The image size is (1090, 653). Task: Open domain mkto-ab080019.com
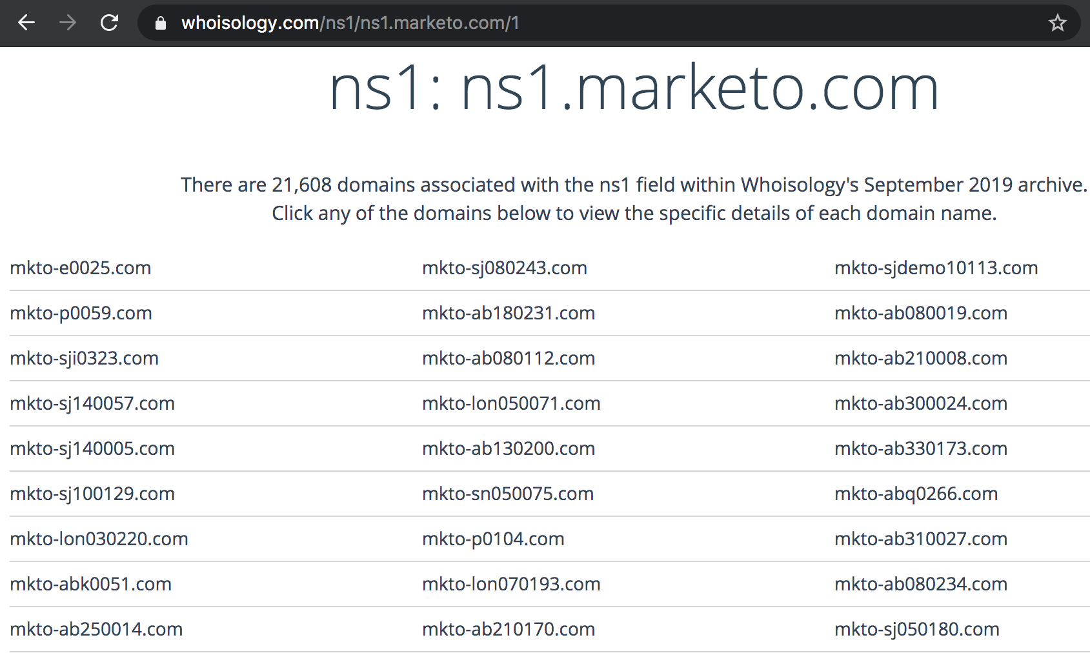coord(921,313)
